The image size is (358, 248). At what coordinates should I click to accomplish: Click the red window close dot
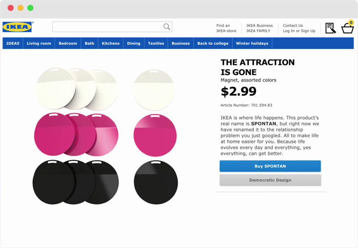pos(11,8)
